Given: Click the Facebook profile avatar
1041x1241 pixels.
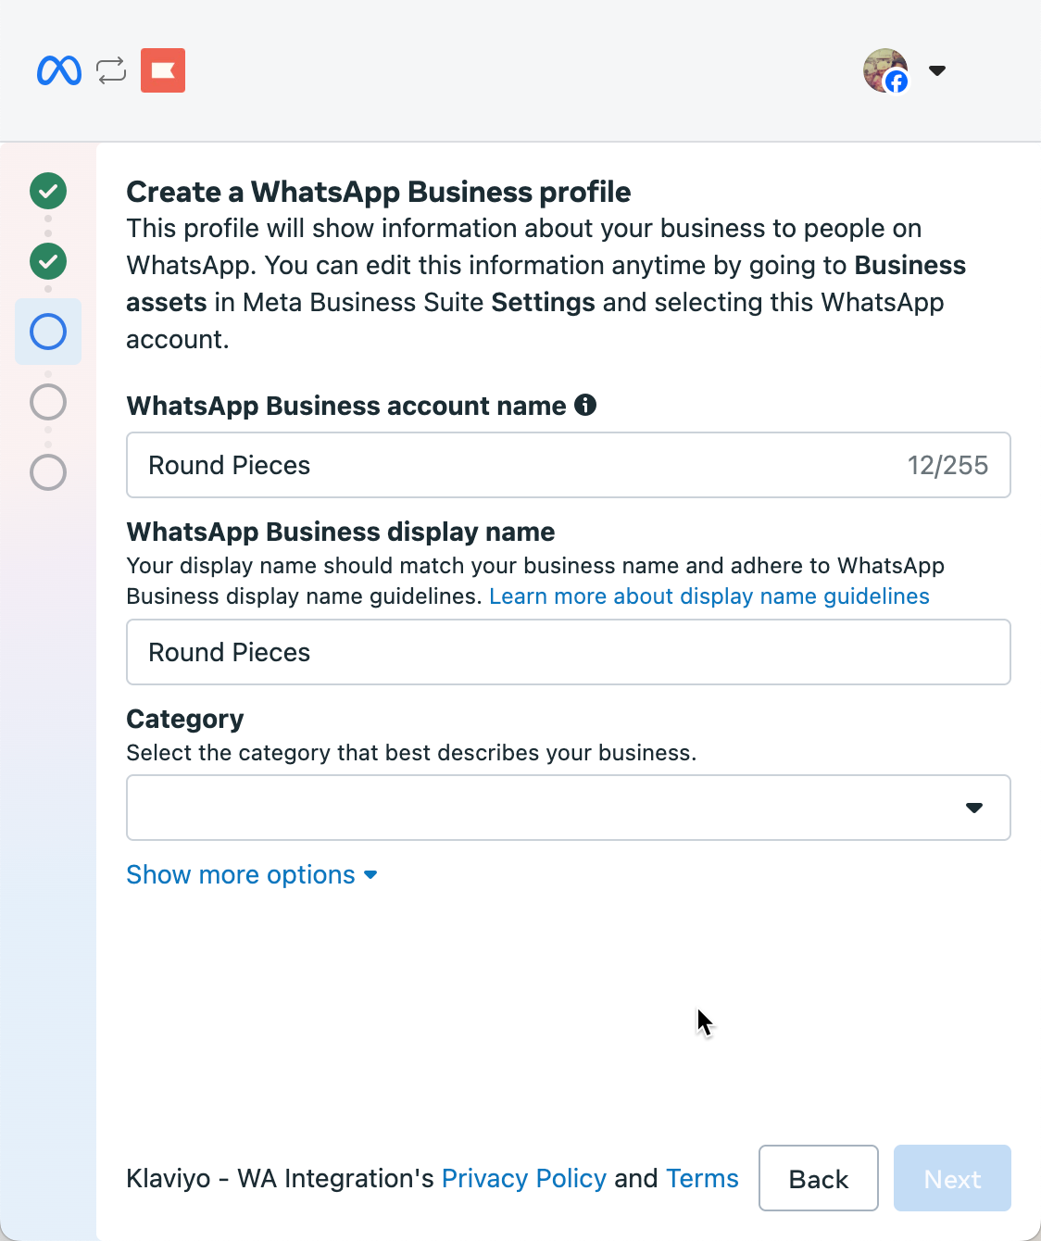Looking at the screenshot, I should coord(885,70).
